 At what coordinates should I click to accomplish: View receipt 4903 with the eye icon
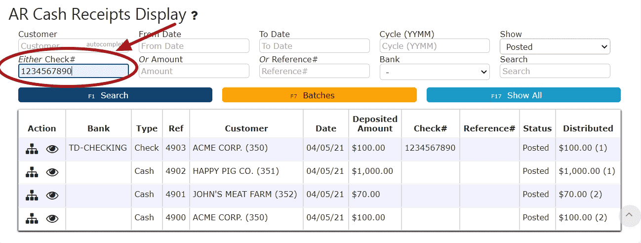coord(52,149)
